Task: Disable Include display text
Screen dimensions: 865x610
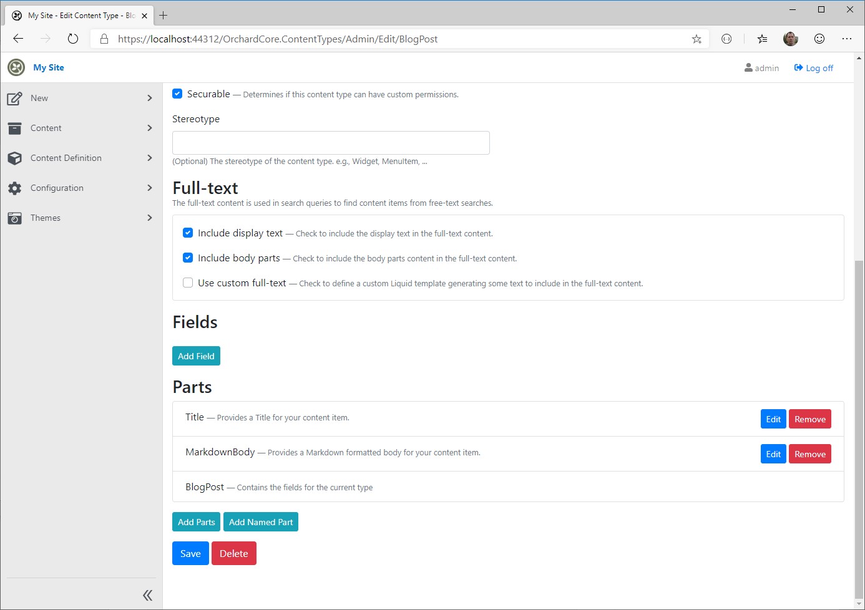Action: [188, 232]
